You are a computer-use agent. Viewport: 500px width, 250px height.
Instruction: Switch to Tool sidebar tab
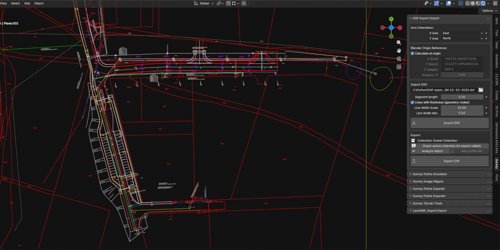496,32
